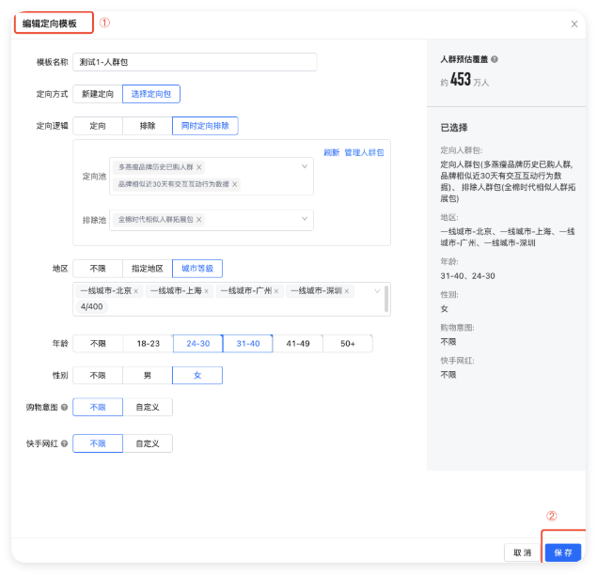597x574 pixels.
Task: Click the 4/400 count badge
Action: point(92,306)
